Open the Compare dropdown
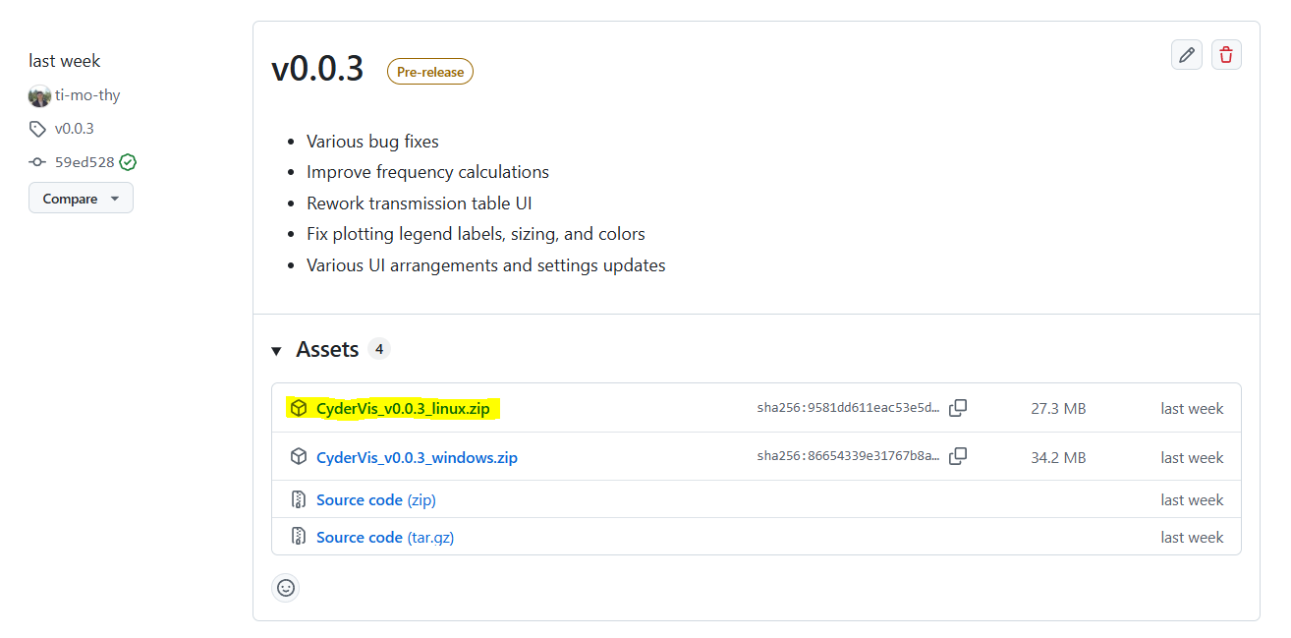Image resolution: width=1291 pixels, height=638 pixels. [x=81, y=199]
